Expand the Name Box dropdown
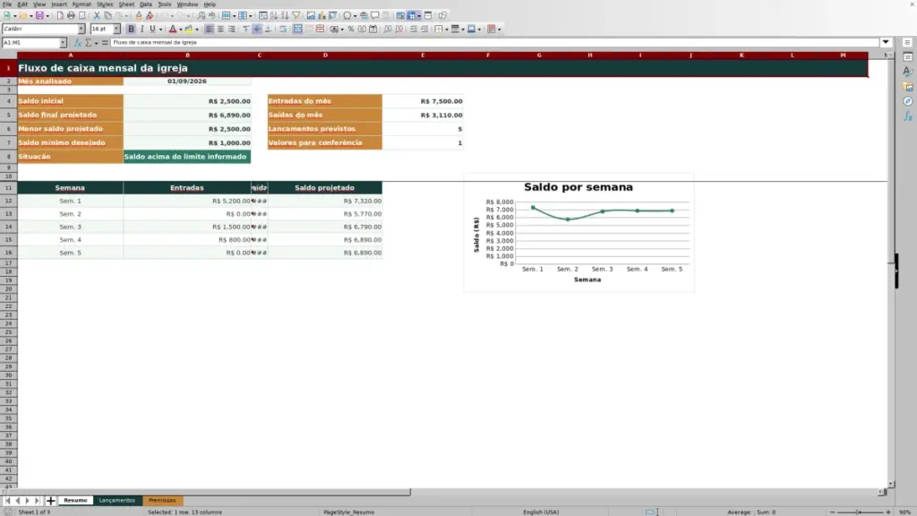917x516 pixels. tap(63, 43)
